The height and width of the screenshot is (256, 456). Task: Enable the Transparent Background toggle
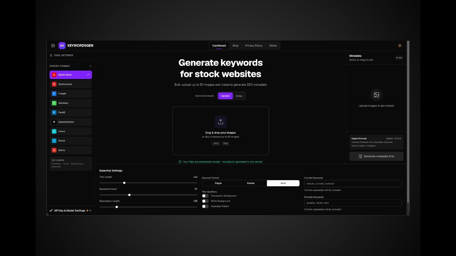point(205,196)
